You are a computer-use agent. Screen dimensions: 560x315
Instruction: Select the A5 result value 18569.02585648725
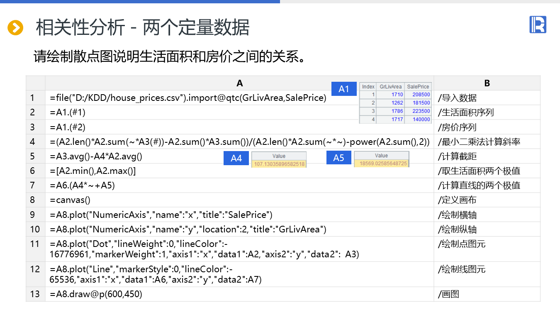(x=382, y=164)
